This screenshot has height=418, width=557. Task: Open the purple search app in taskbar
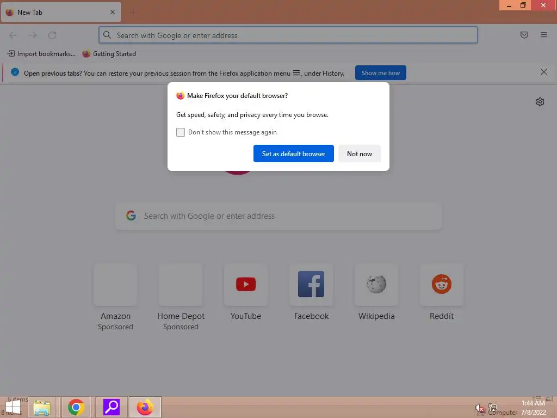tap(111, 407)
